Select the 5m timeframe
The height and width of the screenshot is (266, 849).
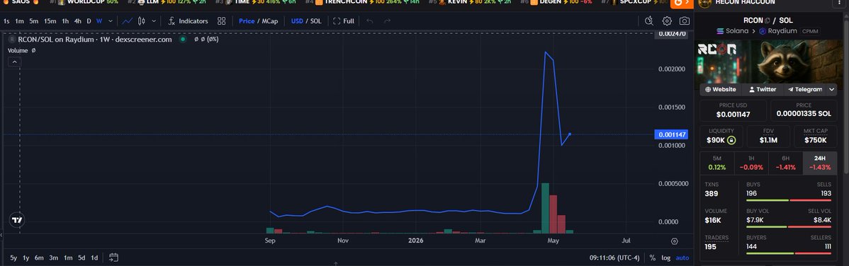33,21
